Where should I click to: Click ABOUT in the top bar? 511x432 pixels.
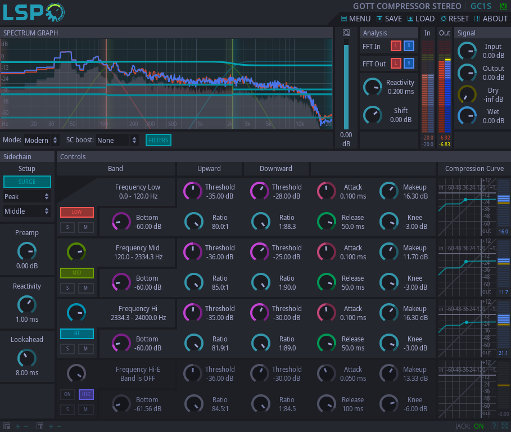point(491,19)
